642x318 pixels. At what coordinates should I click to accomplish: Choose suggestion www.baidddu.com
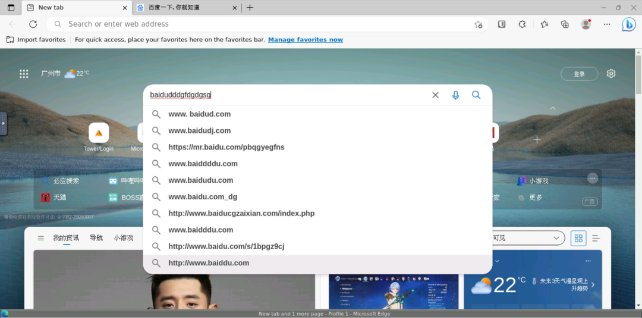pos(317,230)
